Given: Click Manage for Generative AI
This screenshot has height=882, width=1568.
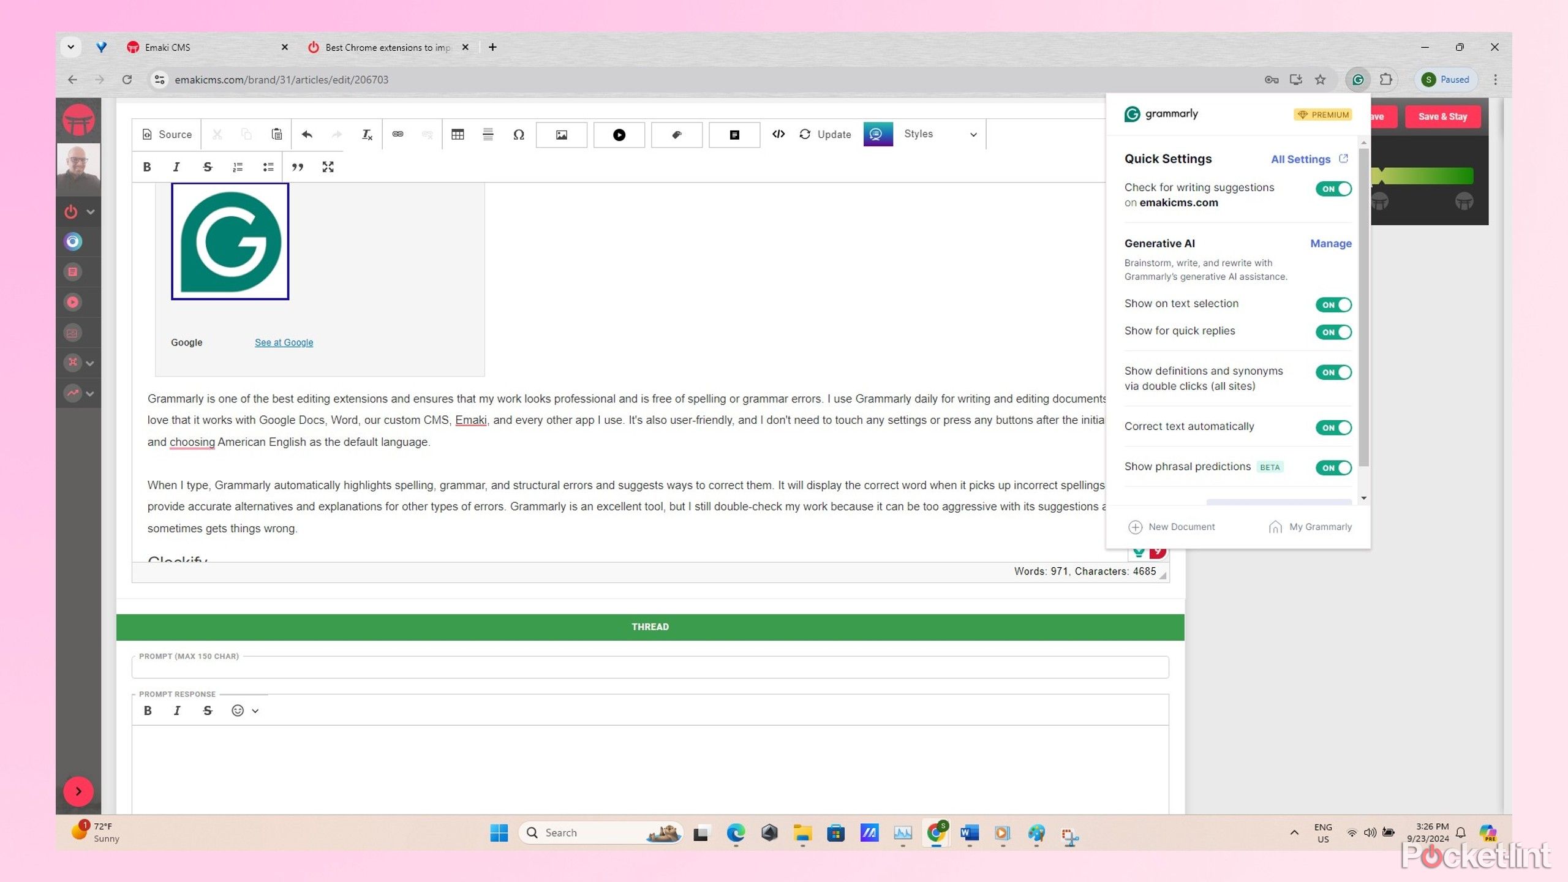Looking at the screenshot, I should pos(1330,243).
